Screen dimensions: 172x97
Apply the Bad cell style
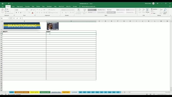point(121,10)
